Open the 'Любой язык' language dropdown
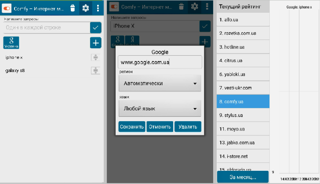 [160, 108]
